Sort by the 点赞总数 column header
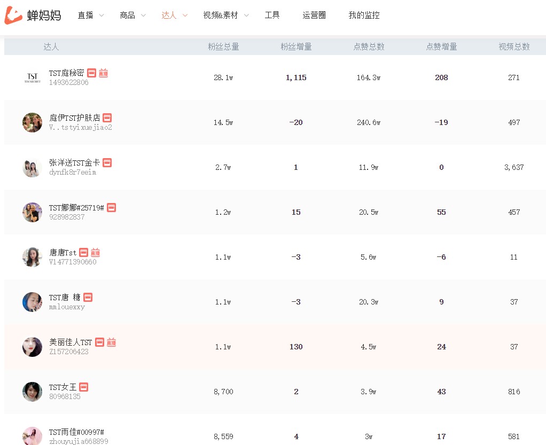This screenshot has width=546, height=445. (x=369, y=46)
